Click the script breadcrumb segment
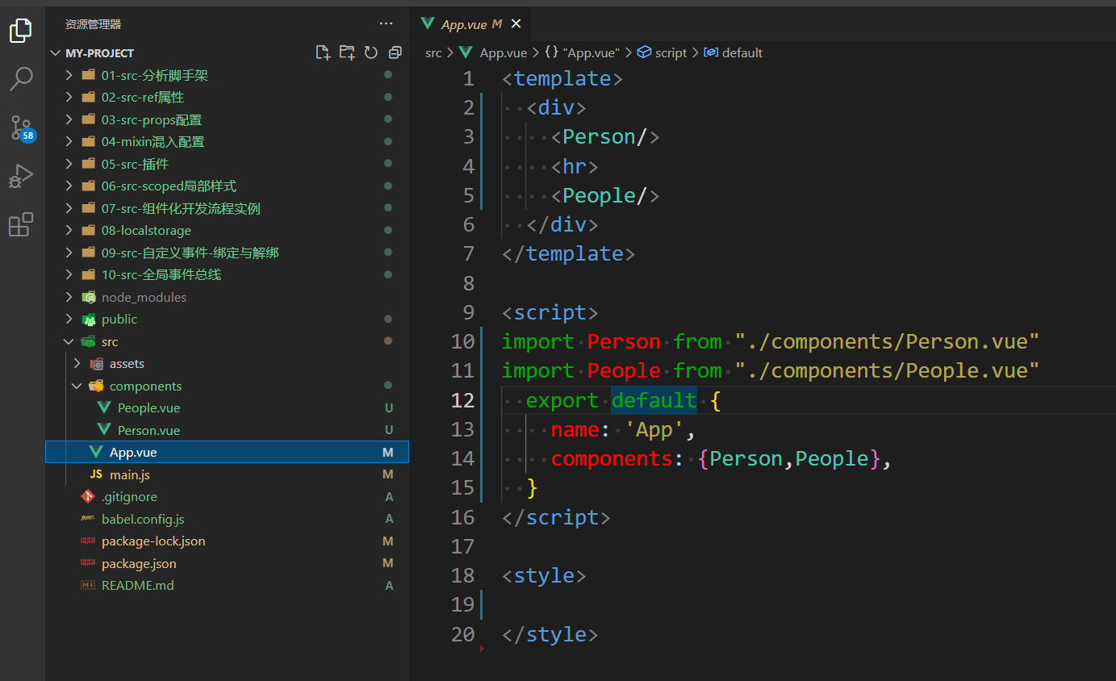Screen dimensions: 1116x681 [x=662, y=52]
